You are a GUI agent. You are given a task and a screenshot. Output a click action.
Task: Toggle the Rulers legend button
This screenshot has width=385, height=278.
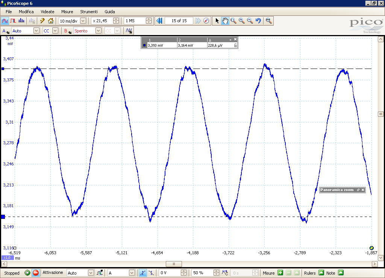coord(321,273)
